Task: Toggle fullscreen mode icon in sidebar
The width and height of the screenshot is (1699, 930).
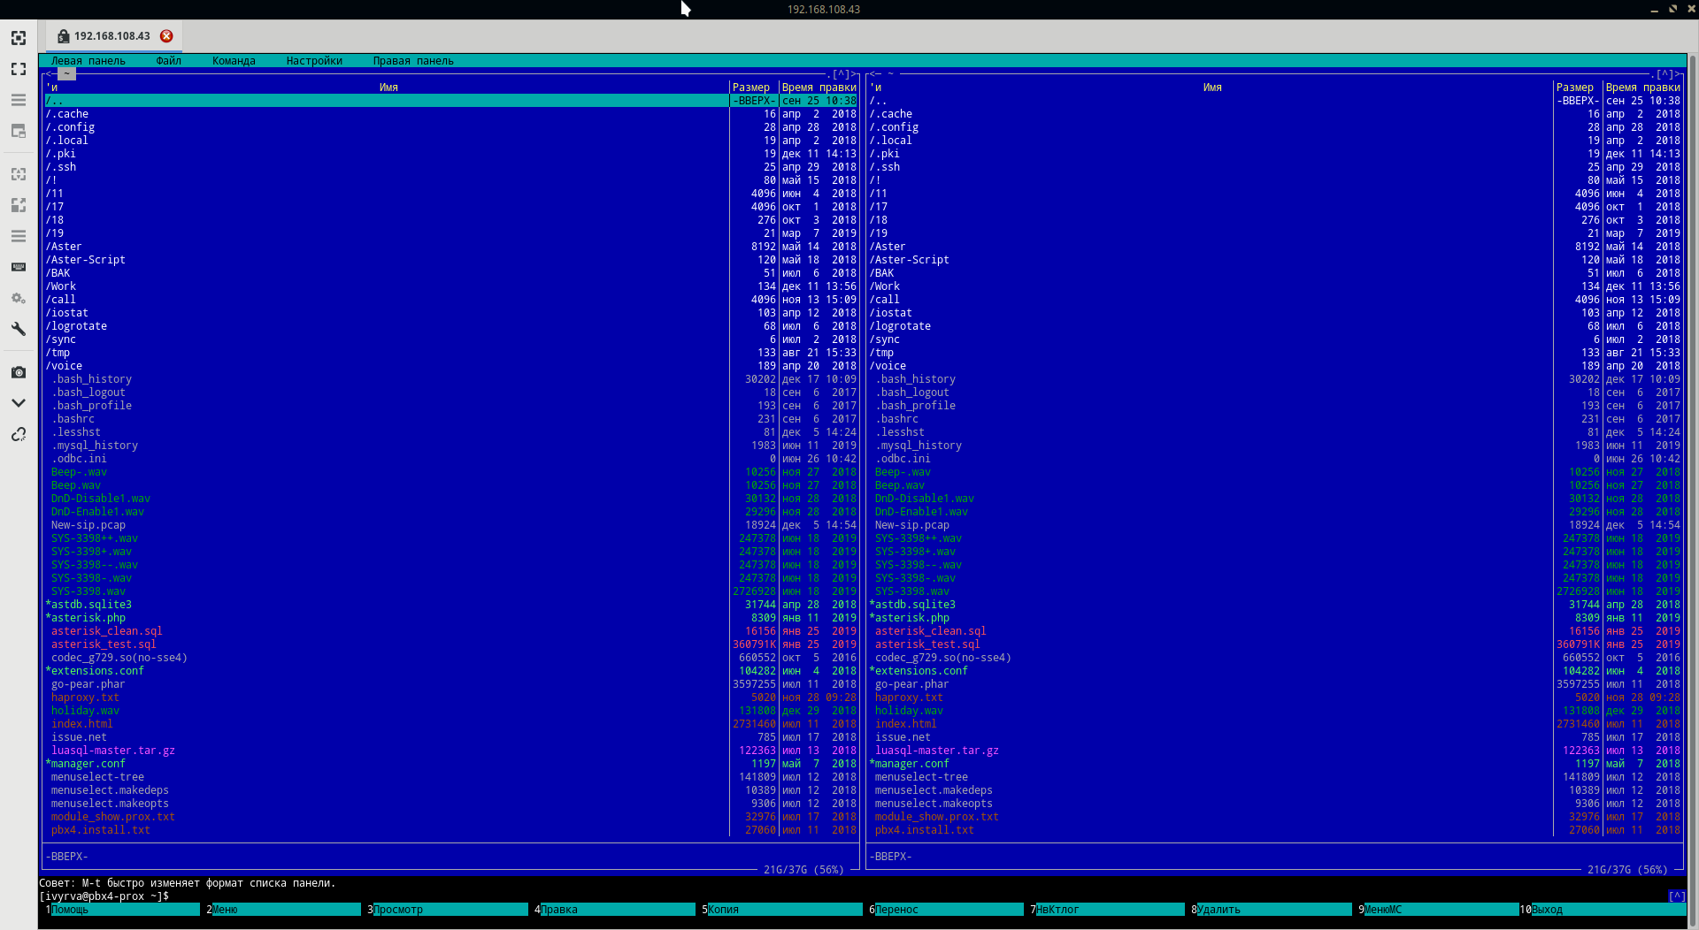Action: [19, 69]
